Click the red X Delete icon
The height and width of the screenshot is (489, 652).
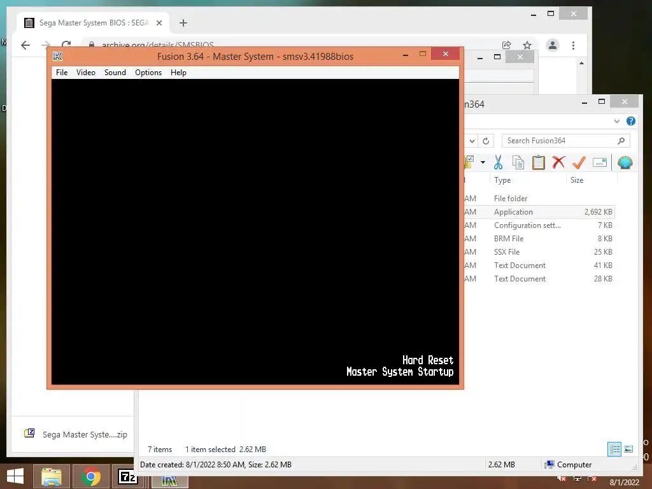pos(558,162)
